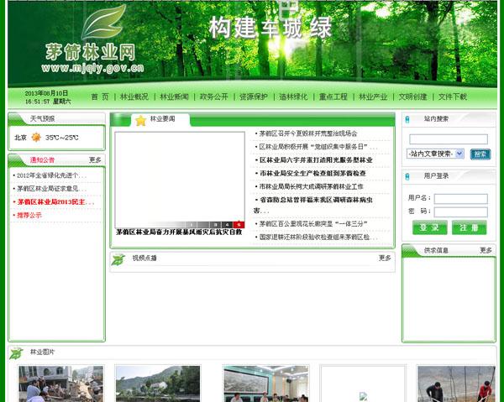This screenshot has height=402, width=504.
Task: Click the broken image placeholder in 林业图片
Action: tap(363, 396)
